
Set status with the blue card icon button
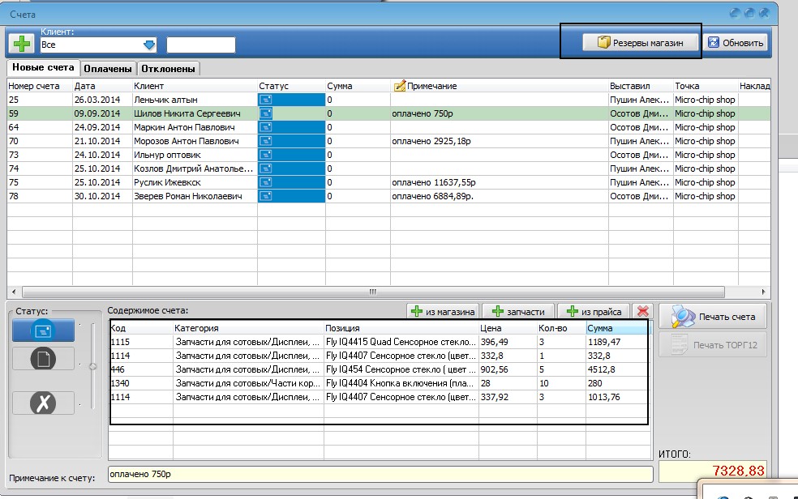pos(43,331)
